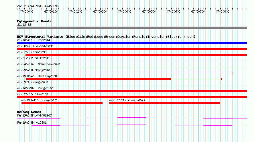Select the red bar under nsv820625
This screenshot has width=255, height=142.
[x=132, y=97]
